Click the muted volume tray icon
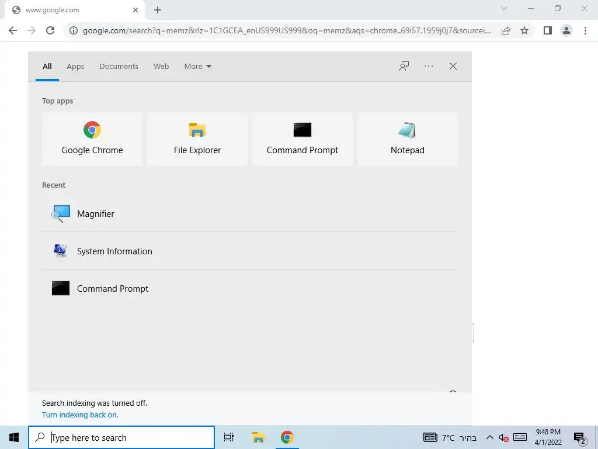This screenshot has width=598, height=449. 504,437
